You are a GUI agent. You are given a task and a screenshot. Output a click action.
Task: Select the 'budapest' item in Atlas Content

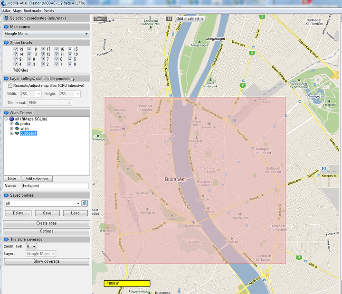coord(28,133)
